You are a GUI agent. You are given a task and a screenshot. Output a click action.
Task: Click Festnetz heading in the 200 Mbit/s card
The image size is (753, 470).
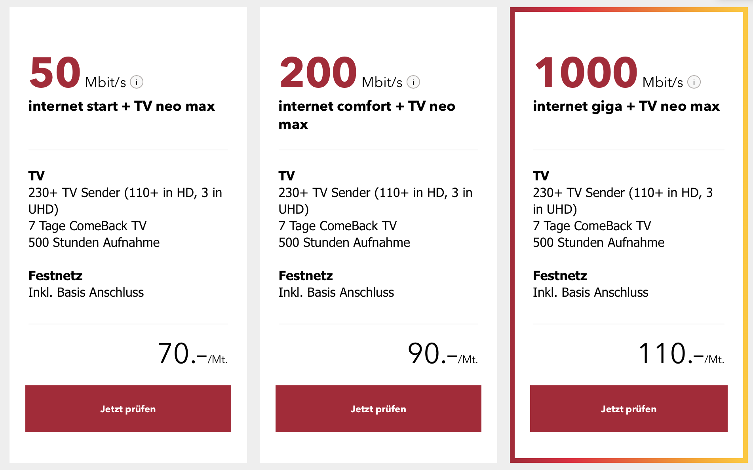click(306, 275)
